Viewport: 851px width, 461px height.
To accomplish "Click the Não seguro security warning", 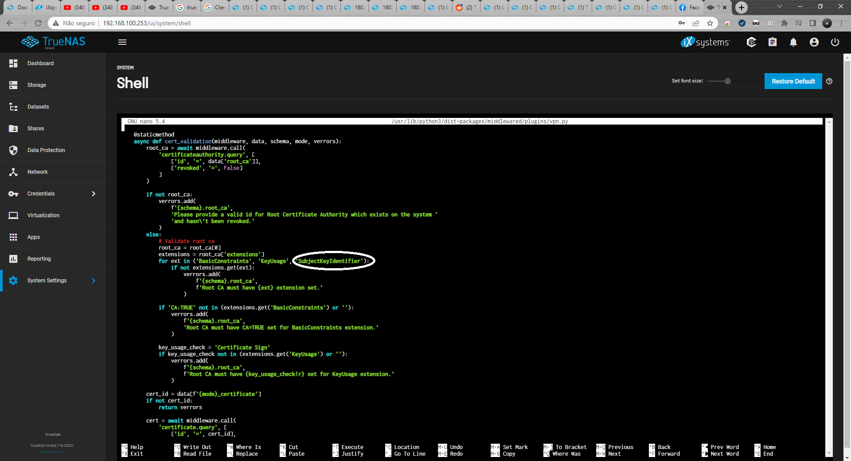I will (x=74, y=23).
